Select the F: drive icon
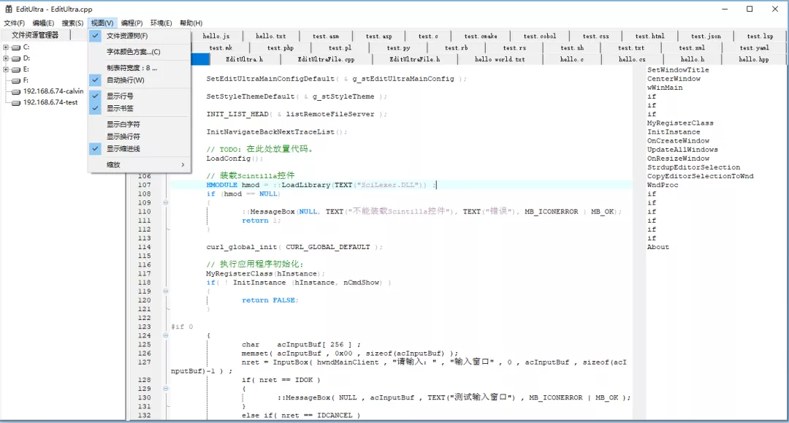The width and height of the screenshot is (789, 423). [16, 80]
